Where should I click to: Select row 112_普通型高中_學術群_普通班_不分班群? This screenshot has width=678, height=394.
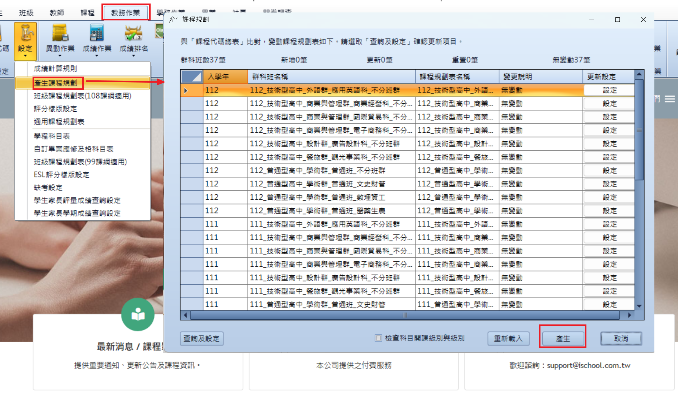407,171
